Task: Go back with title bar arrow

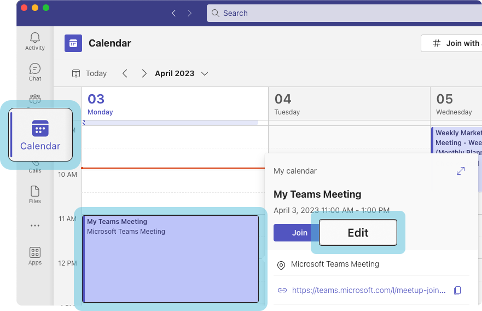Action: [x=173, y=13]
